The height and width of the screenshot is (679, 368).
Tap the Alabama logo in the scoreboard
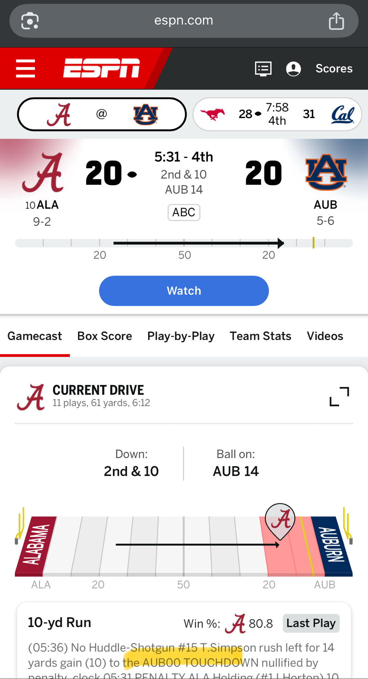coord(43,172)
